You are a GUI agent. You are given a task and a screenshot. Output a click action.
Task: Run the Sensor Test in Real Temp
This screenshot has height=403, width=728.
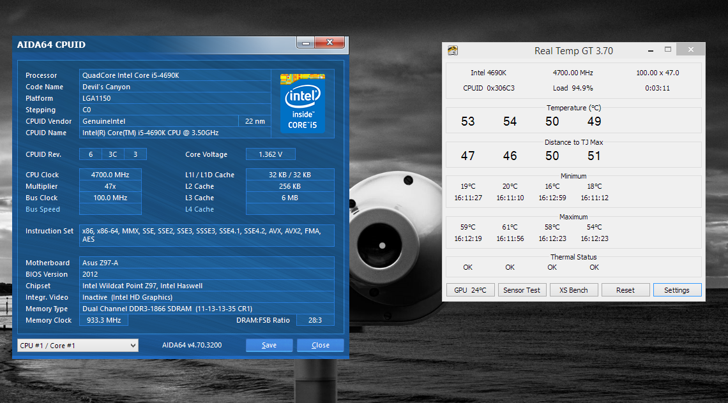pyautogui.click(x=522, y=290)
